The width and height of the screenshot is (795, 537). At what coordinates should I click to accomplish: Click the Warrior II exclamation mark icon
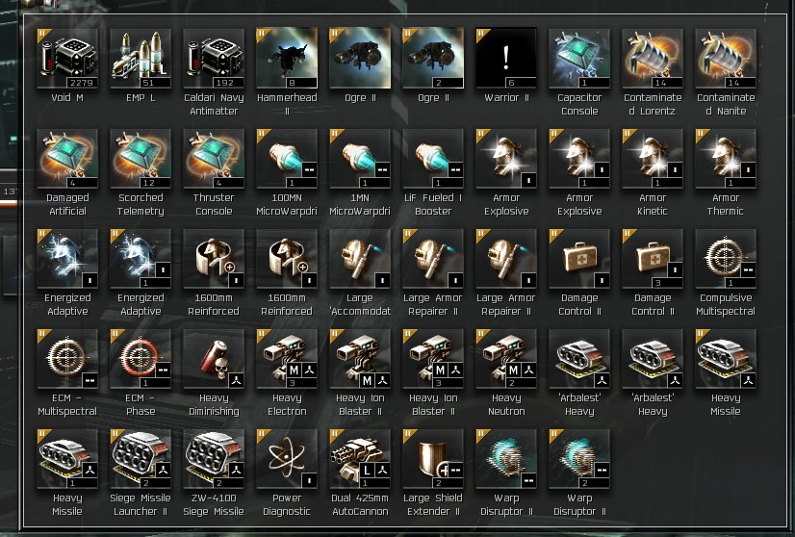tap(505, 59)
